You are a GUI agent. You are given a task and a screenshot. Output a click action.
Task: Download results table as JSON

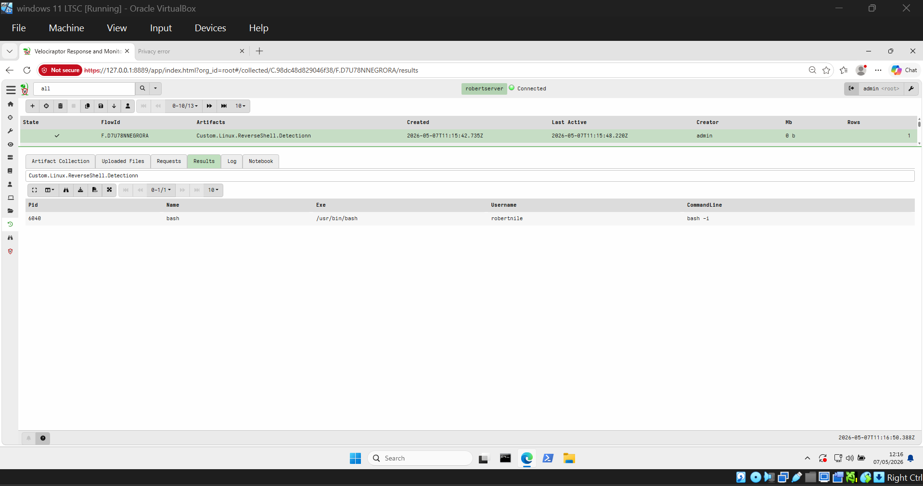coord(80,190)
